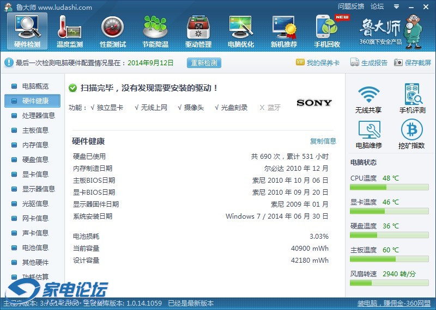
Task: Go to 驱动管理 driver management
Action: pyautogui.click(x=198, y=32)
